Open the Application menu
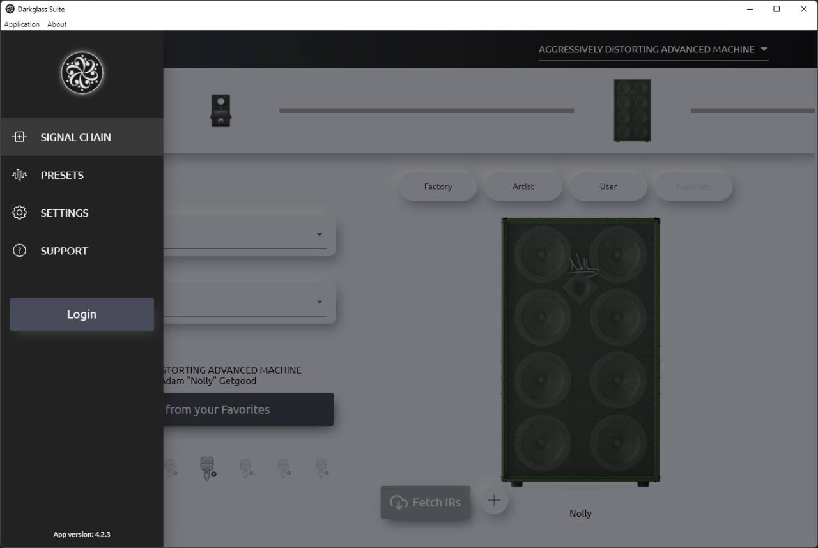The width and height of the screenshot is (818, 548). 22,24
